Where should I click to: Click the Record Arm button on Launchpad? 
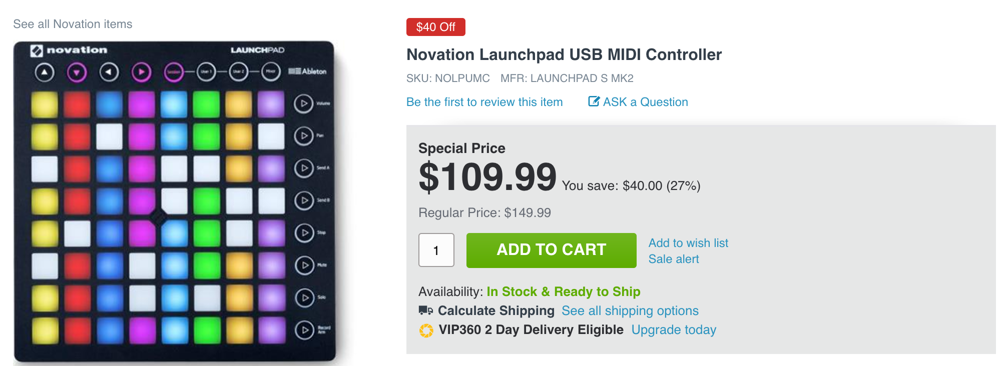pyautogui.click(x=304, y=330)
